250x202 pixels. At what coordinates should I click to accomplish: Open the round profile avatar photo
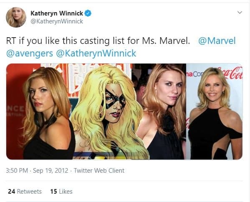(x=16, y=17)
